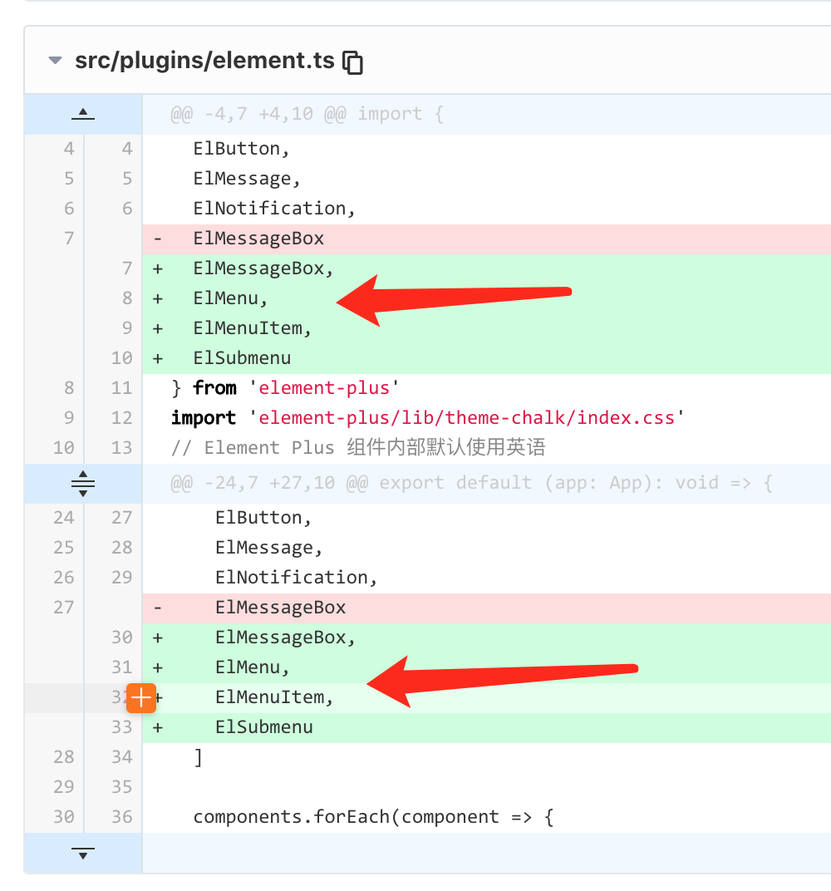Expand hidden lines between diff hunks
Screen dimensions: 831x891
tap(83, 483)
